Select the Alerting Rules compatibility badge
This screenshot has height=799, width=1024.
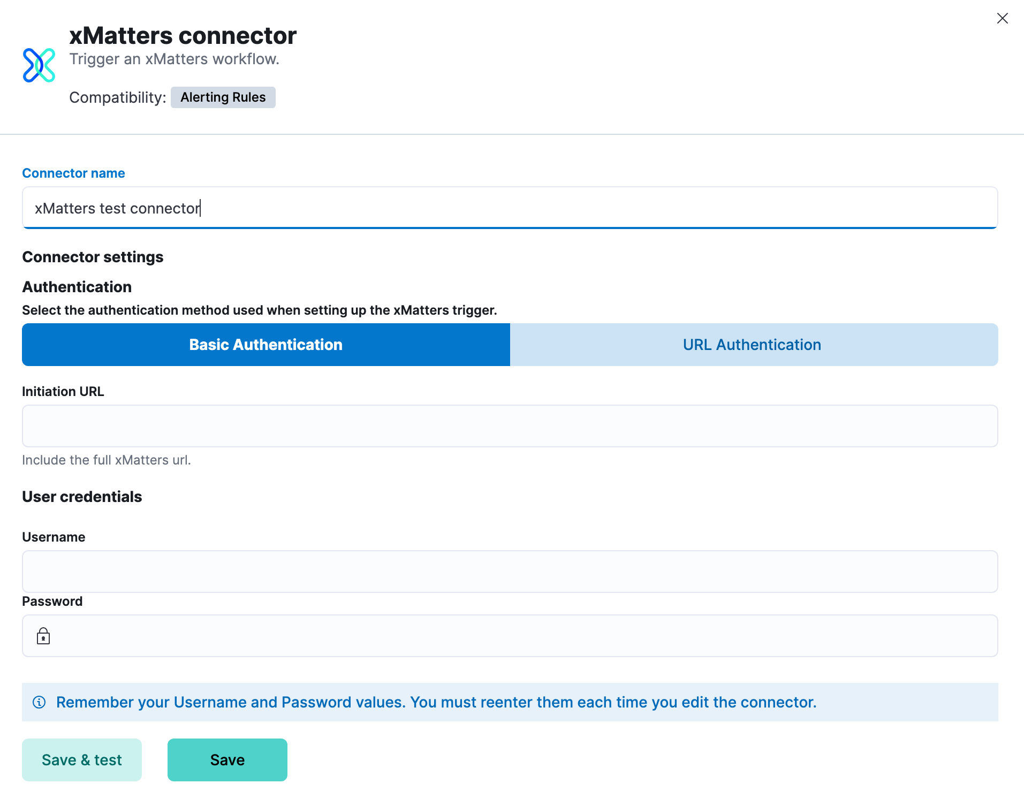tap(223, 97)
